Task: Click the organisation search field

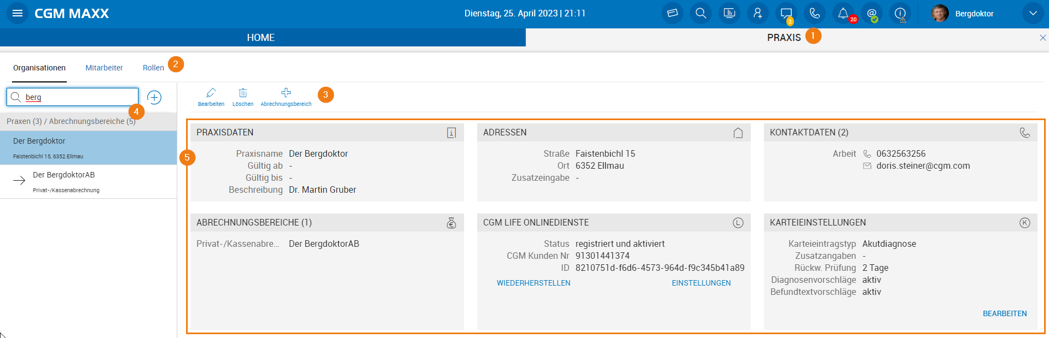Action: 73,97
